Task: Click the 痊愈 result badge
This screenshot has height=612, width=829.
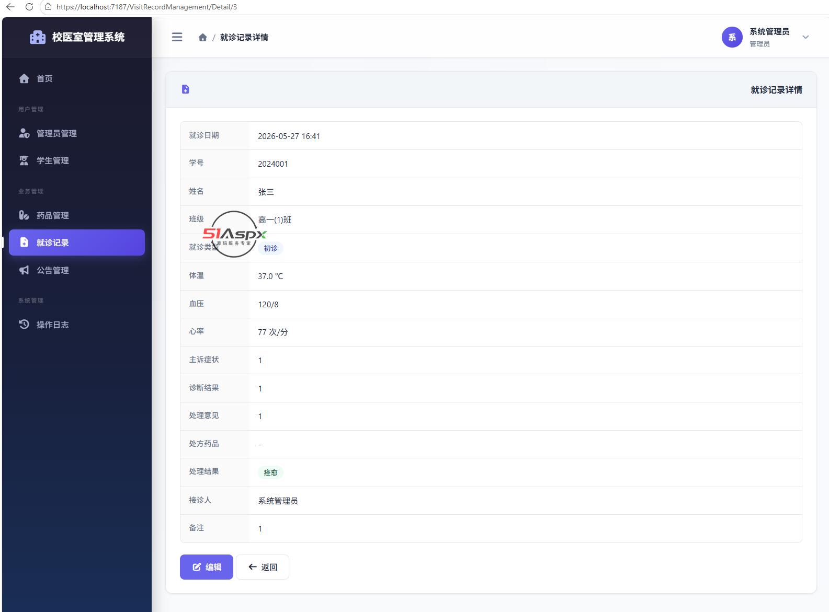Action: point(270,472)
